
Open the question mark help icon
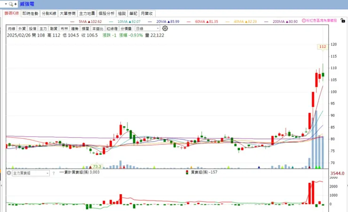54,173
